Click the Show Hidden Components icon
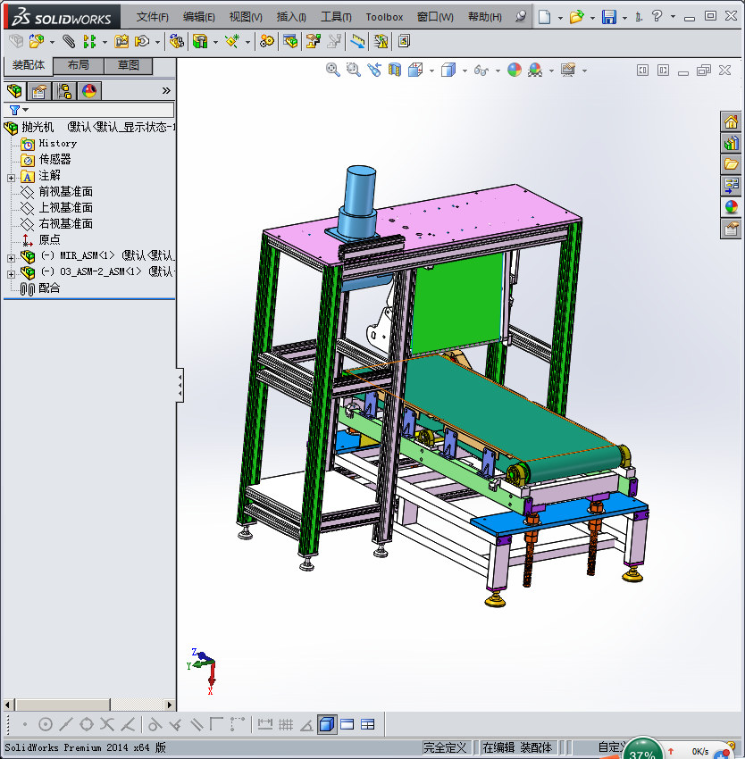This screenshot has width=745, height=759. [x=176, y=41]
